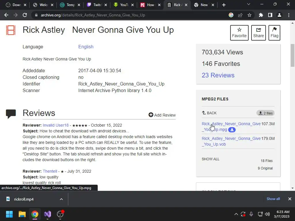Image resolution: width=295 pixels, height=221 pixels.
Task: Open Visual Studio from the taskbar
Action: [x=48, y=214]
